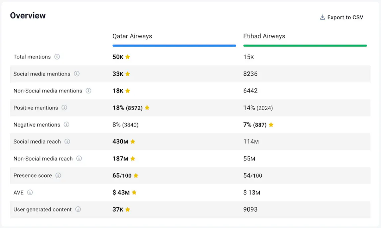Click Etihad Airways 15K total mentions value
Viewport: 381px width, 228px height.
(249, 57)
